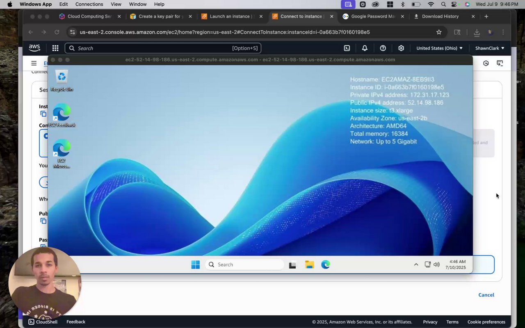525x328 pixels.
Task: Switch to Google Password Manager tab
Action: coord(372,16)
